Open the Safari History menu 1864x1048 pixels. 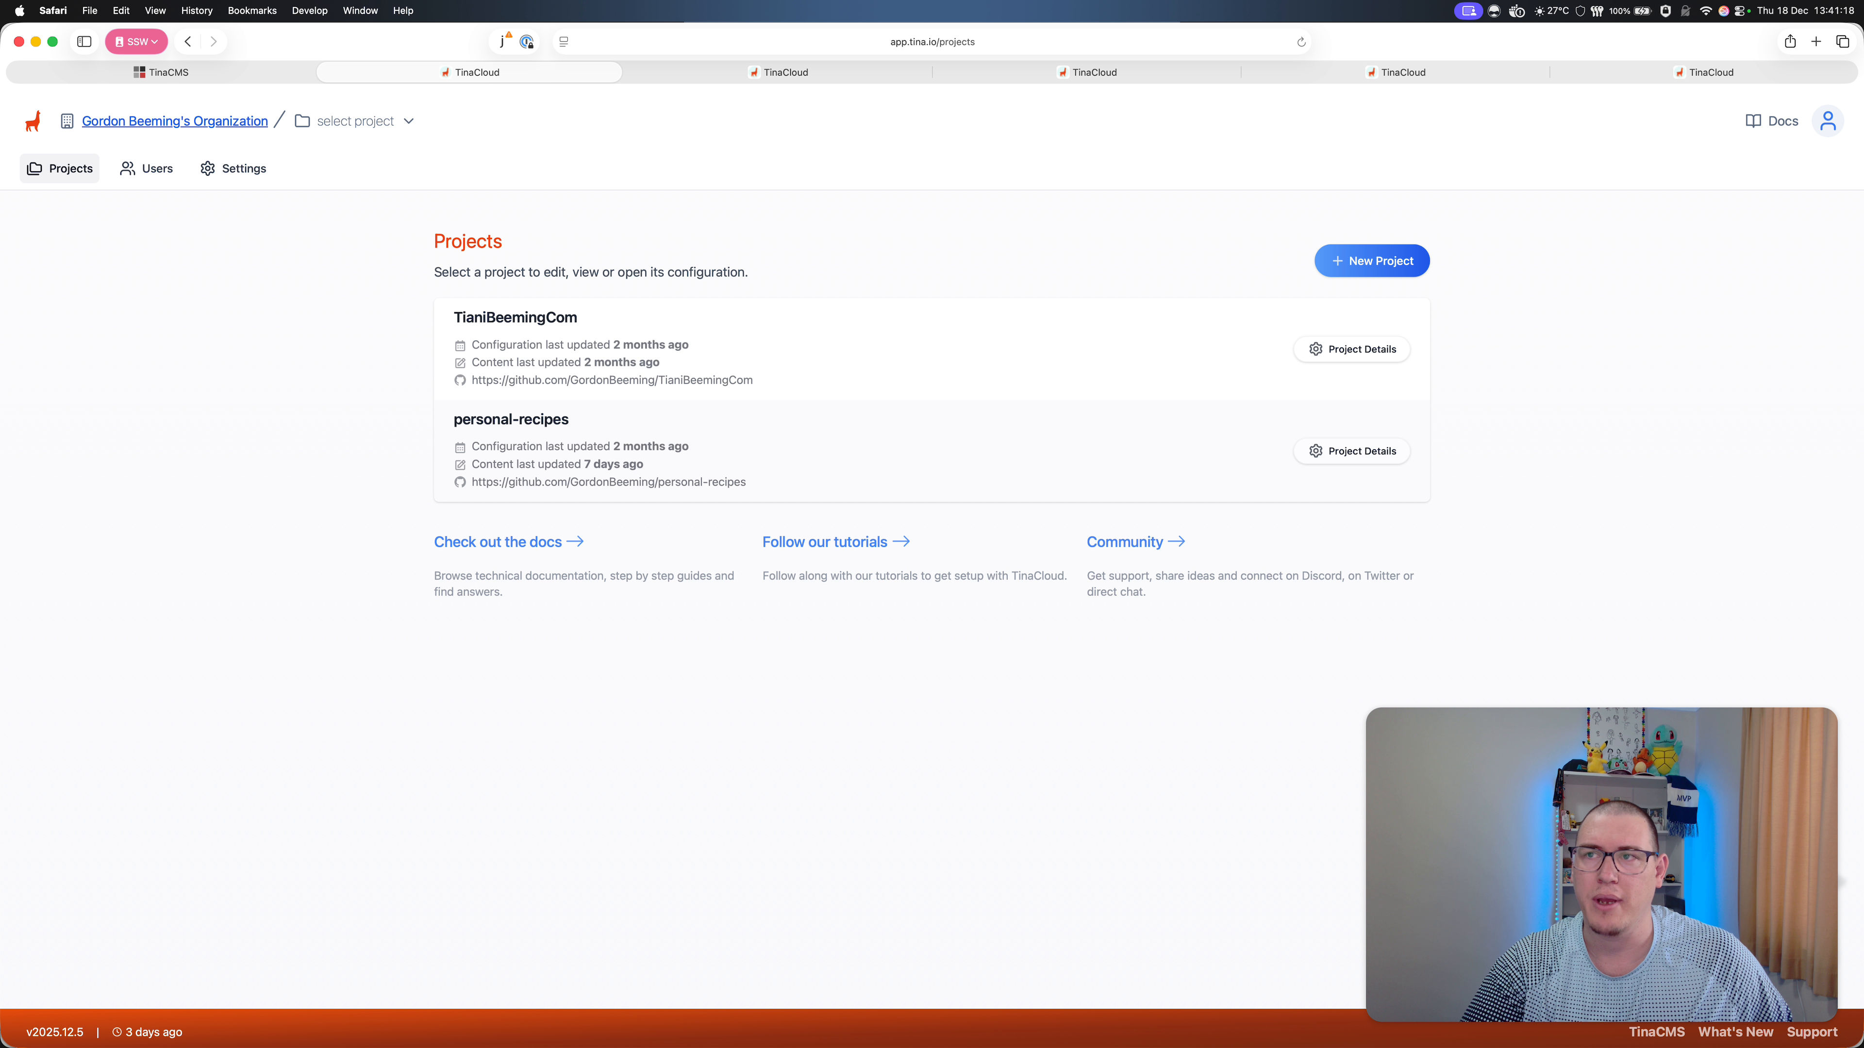click(x=197, y=11)
